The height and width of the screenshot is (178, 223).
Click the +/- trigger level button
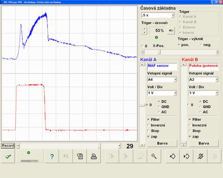point(171,30)
